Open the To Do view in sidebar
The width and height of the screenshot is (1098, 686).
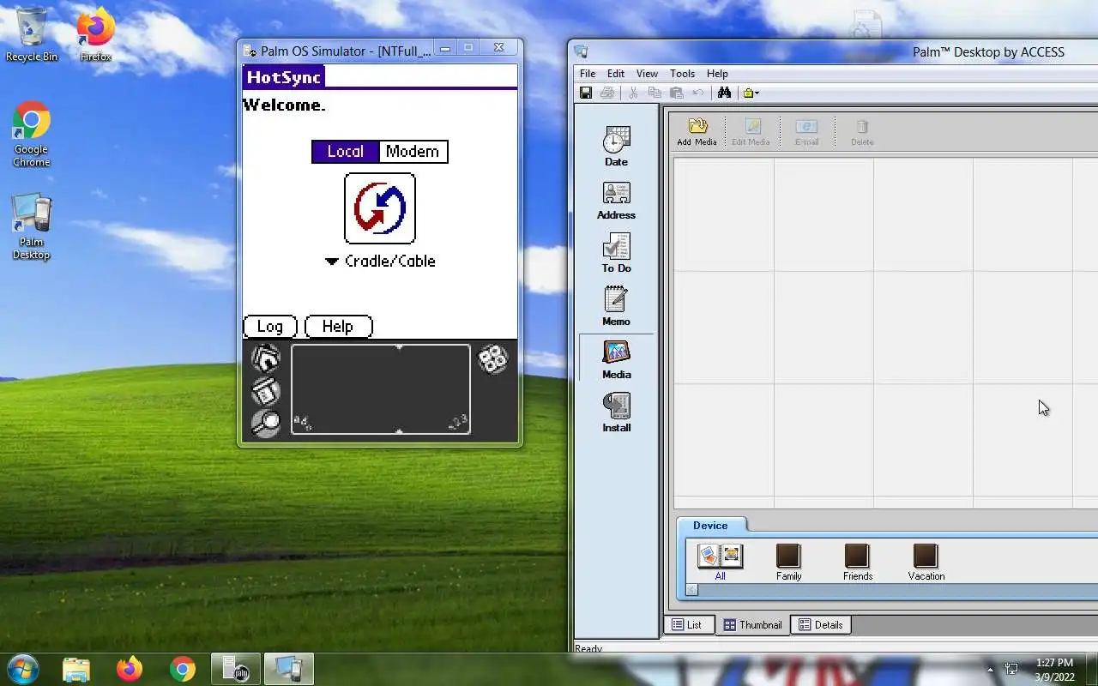(616, 253)
